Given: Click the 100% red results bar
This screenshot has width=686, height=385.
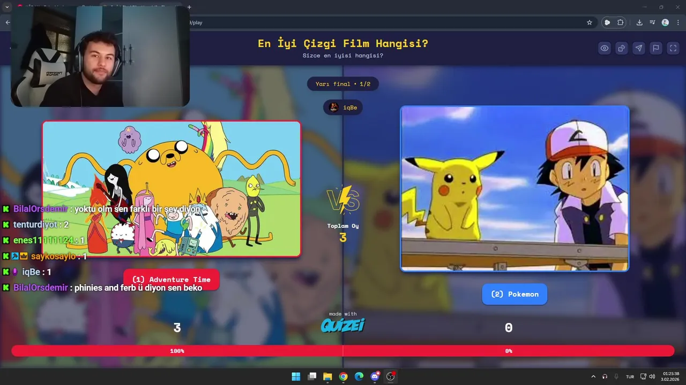Looking at the screenshot, I should pyautogui.click(x=177, y=351).
